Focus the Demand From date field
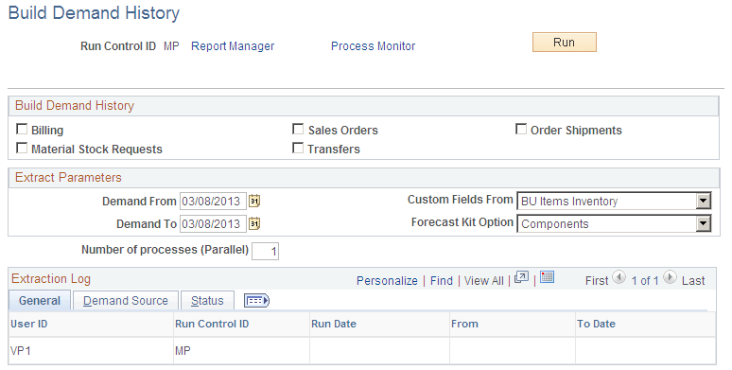732x370 pixels. pos(213,202)
